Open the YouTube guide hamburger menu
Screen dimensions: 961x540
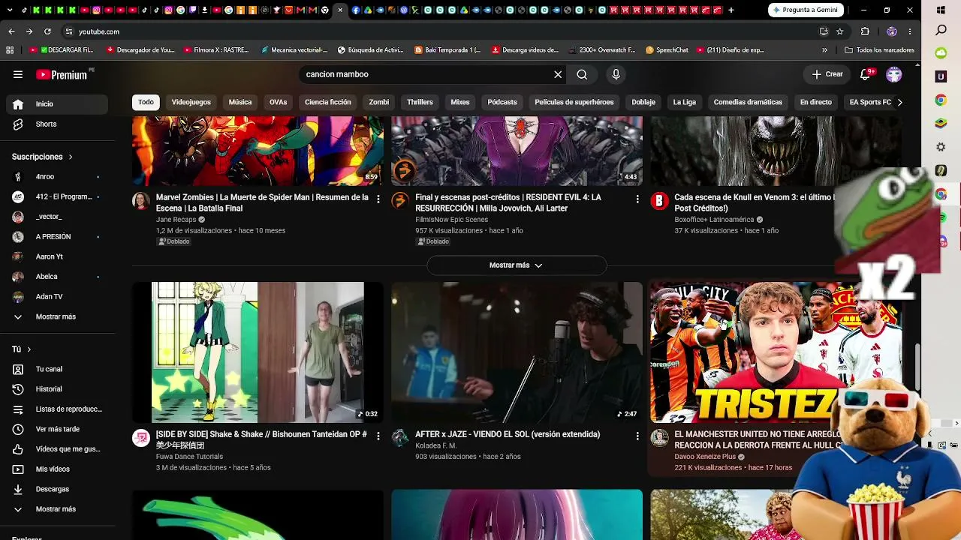pyautogui.click(x=18, y=74)
